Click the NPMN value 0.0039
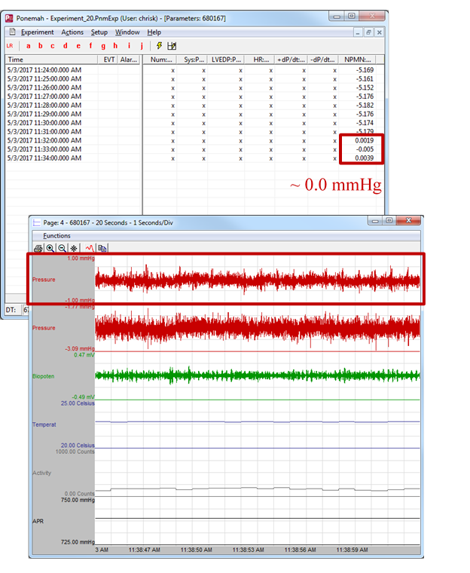Viewport: 470px width, 573px height. [x=364, y=158]
